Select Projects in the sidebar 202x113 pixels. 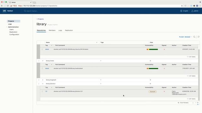pos(14,21)
